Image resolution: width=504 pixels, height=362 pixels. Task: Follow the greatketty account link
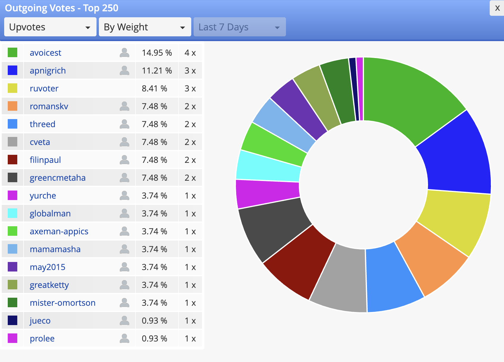[49, 285]
